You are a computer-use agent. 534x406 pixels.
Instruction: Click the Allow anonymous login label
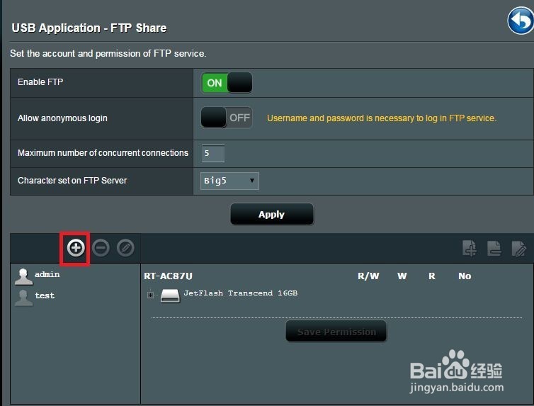click(x=62, y=118)
